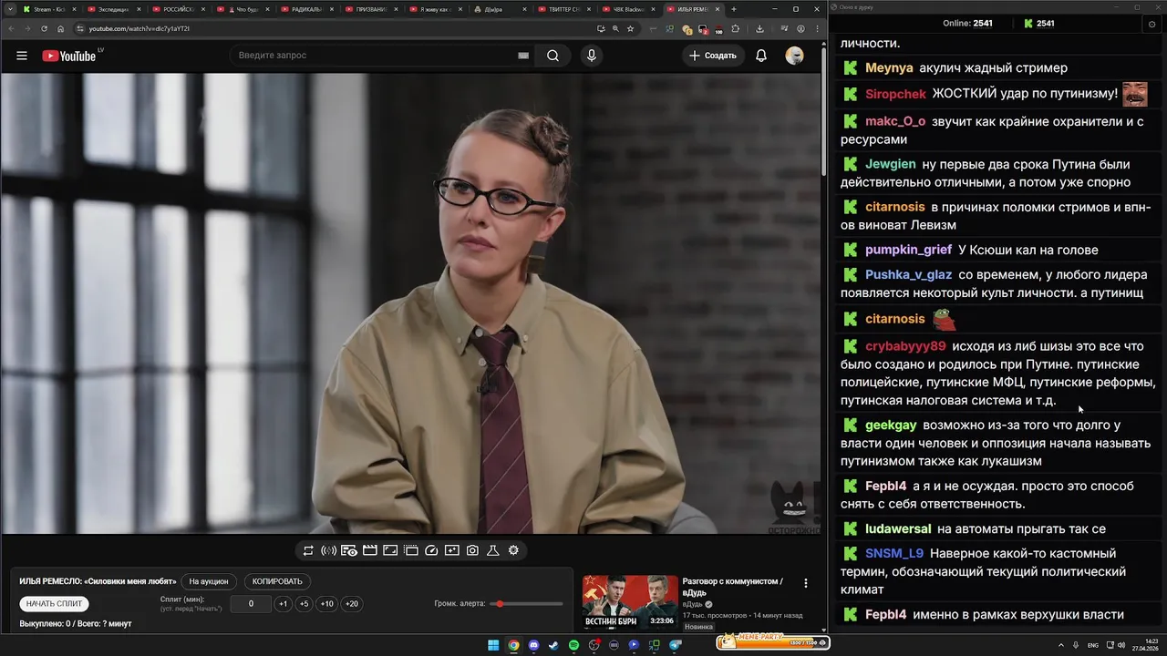1167x656 pixels.
Task: Open the on-screen keyboard icon in search box
Action: 523,56
